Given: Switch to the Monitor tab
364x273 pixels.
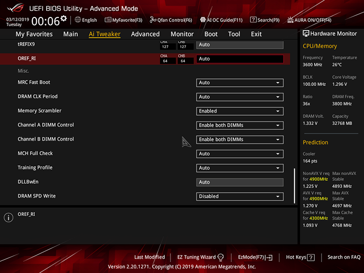Looking at the screenshot, I should pyautogui.click(x=182, y=34).
